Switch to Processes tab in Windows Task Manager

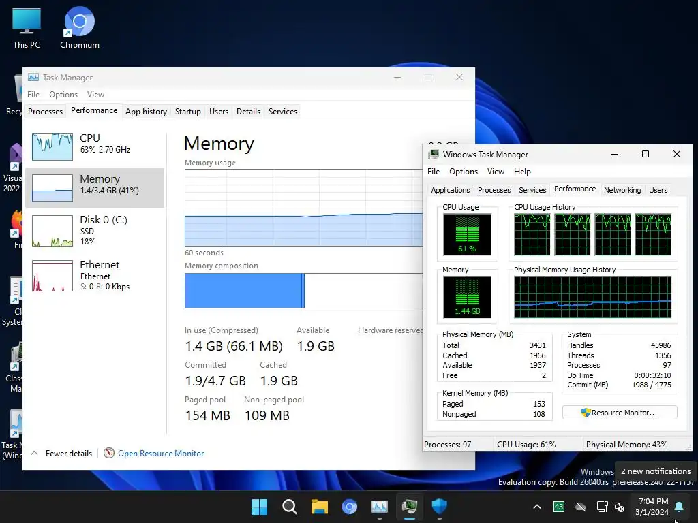494,190
